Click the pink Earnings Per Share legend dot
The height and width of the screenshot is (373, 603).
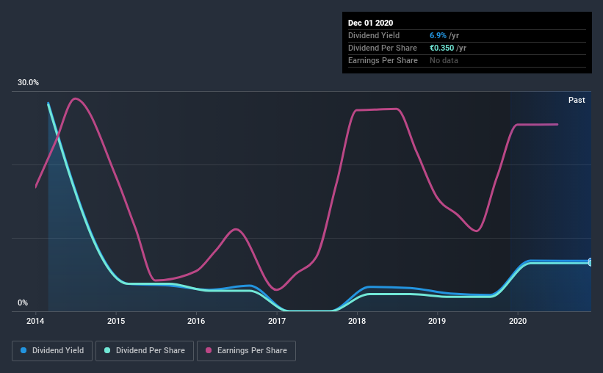[x=209, y=350]
